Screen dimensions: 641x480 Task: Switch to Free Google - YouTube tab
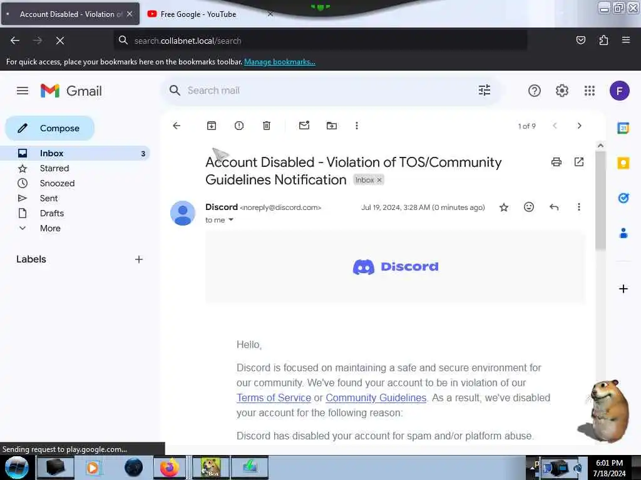coord(198,14)
